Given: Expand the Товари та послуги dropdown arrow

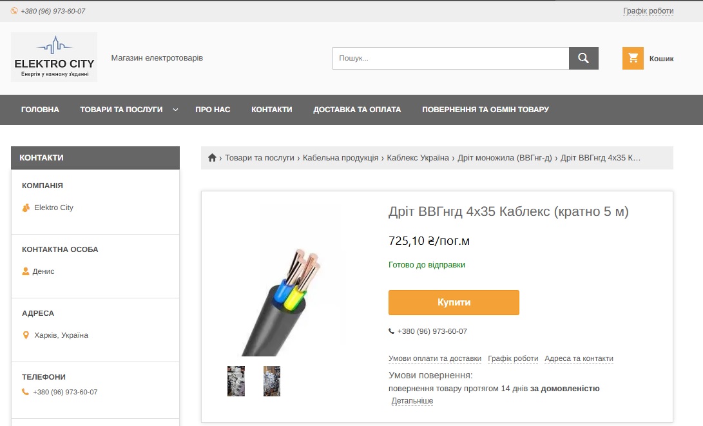Looking at the screenshot, I should 175,110.
